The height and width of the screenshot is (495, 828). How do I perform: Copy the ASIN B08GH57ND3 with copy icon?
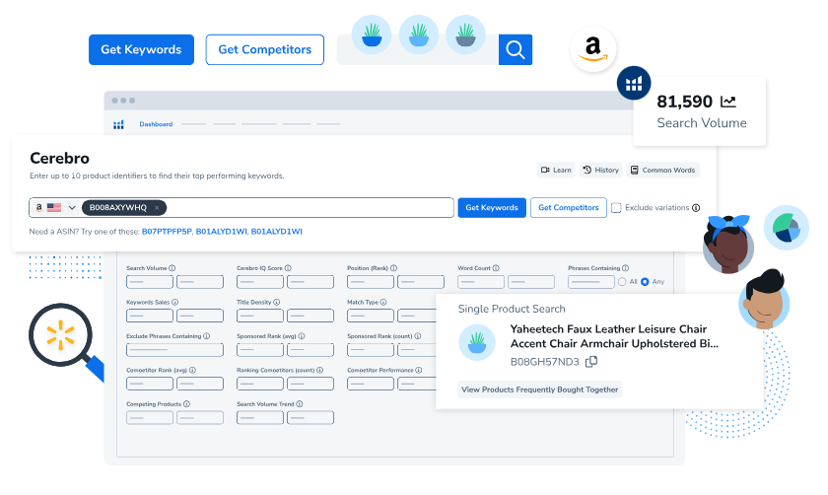pyautogui.click(x=591, y=362)
